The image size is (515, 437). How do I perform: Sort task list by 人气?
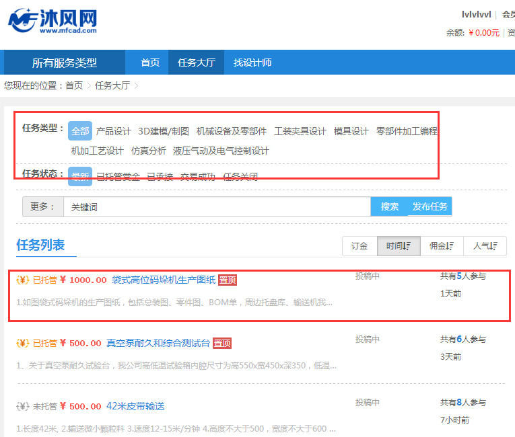point(485,246)
